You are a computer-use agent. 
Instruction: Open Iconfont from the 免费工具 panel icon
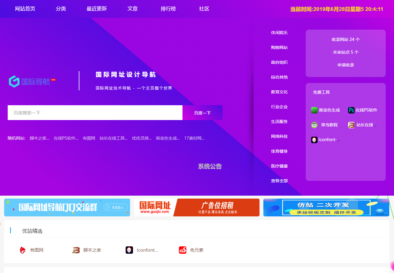click(x=314, y=140)
